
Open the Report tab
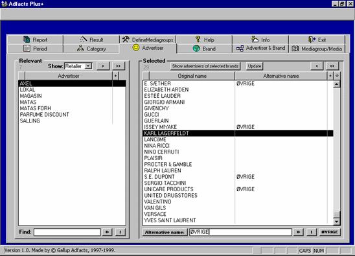tap(36, 40)
